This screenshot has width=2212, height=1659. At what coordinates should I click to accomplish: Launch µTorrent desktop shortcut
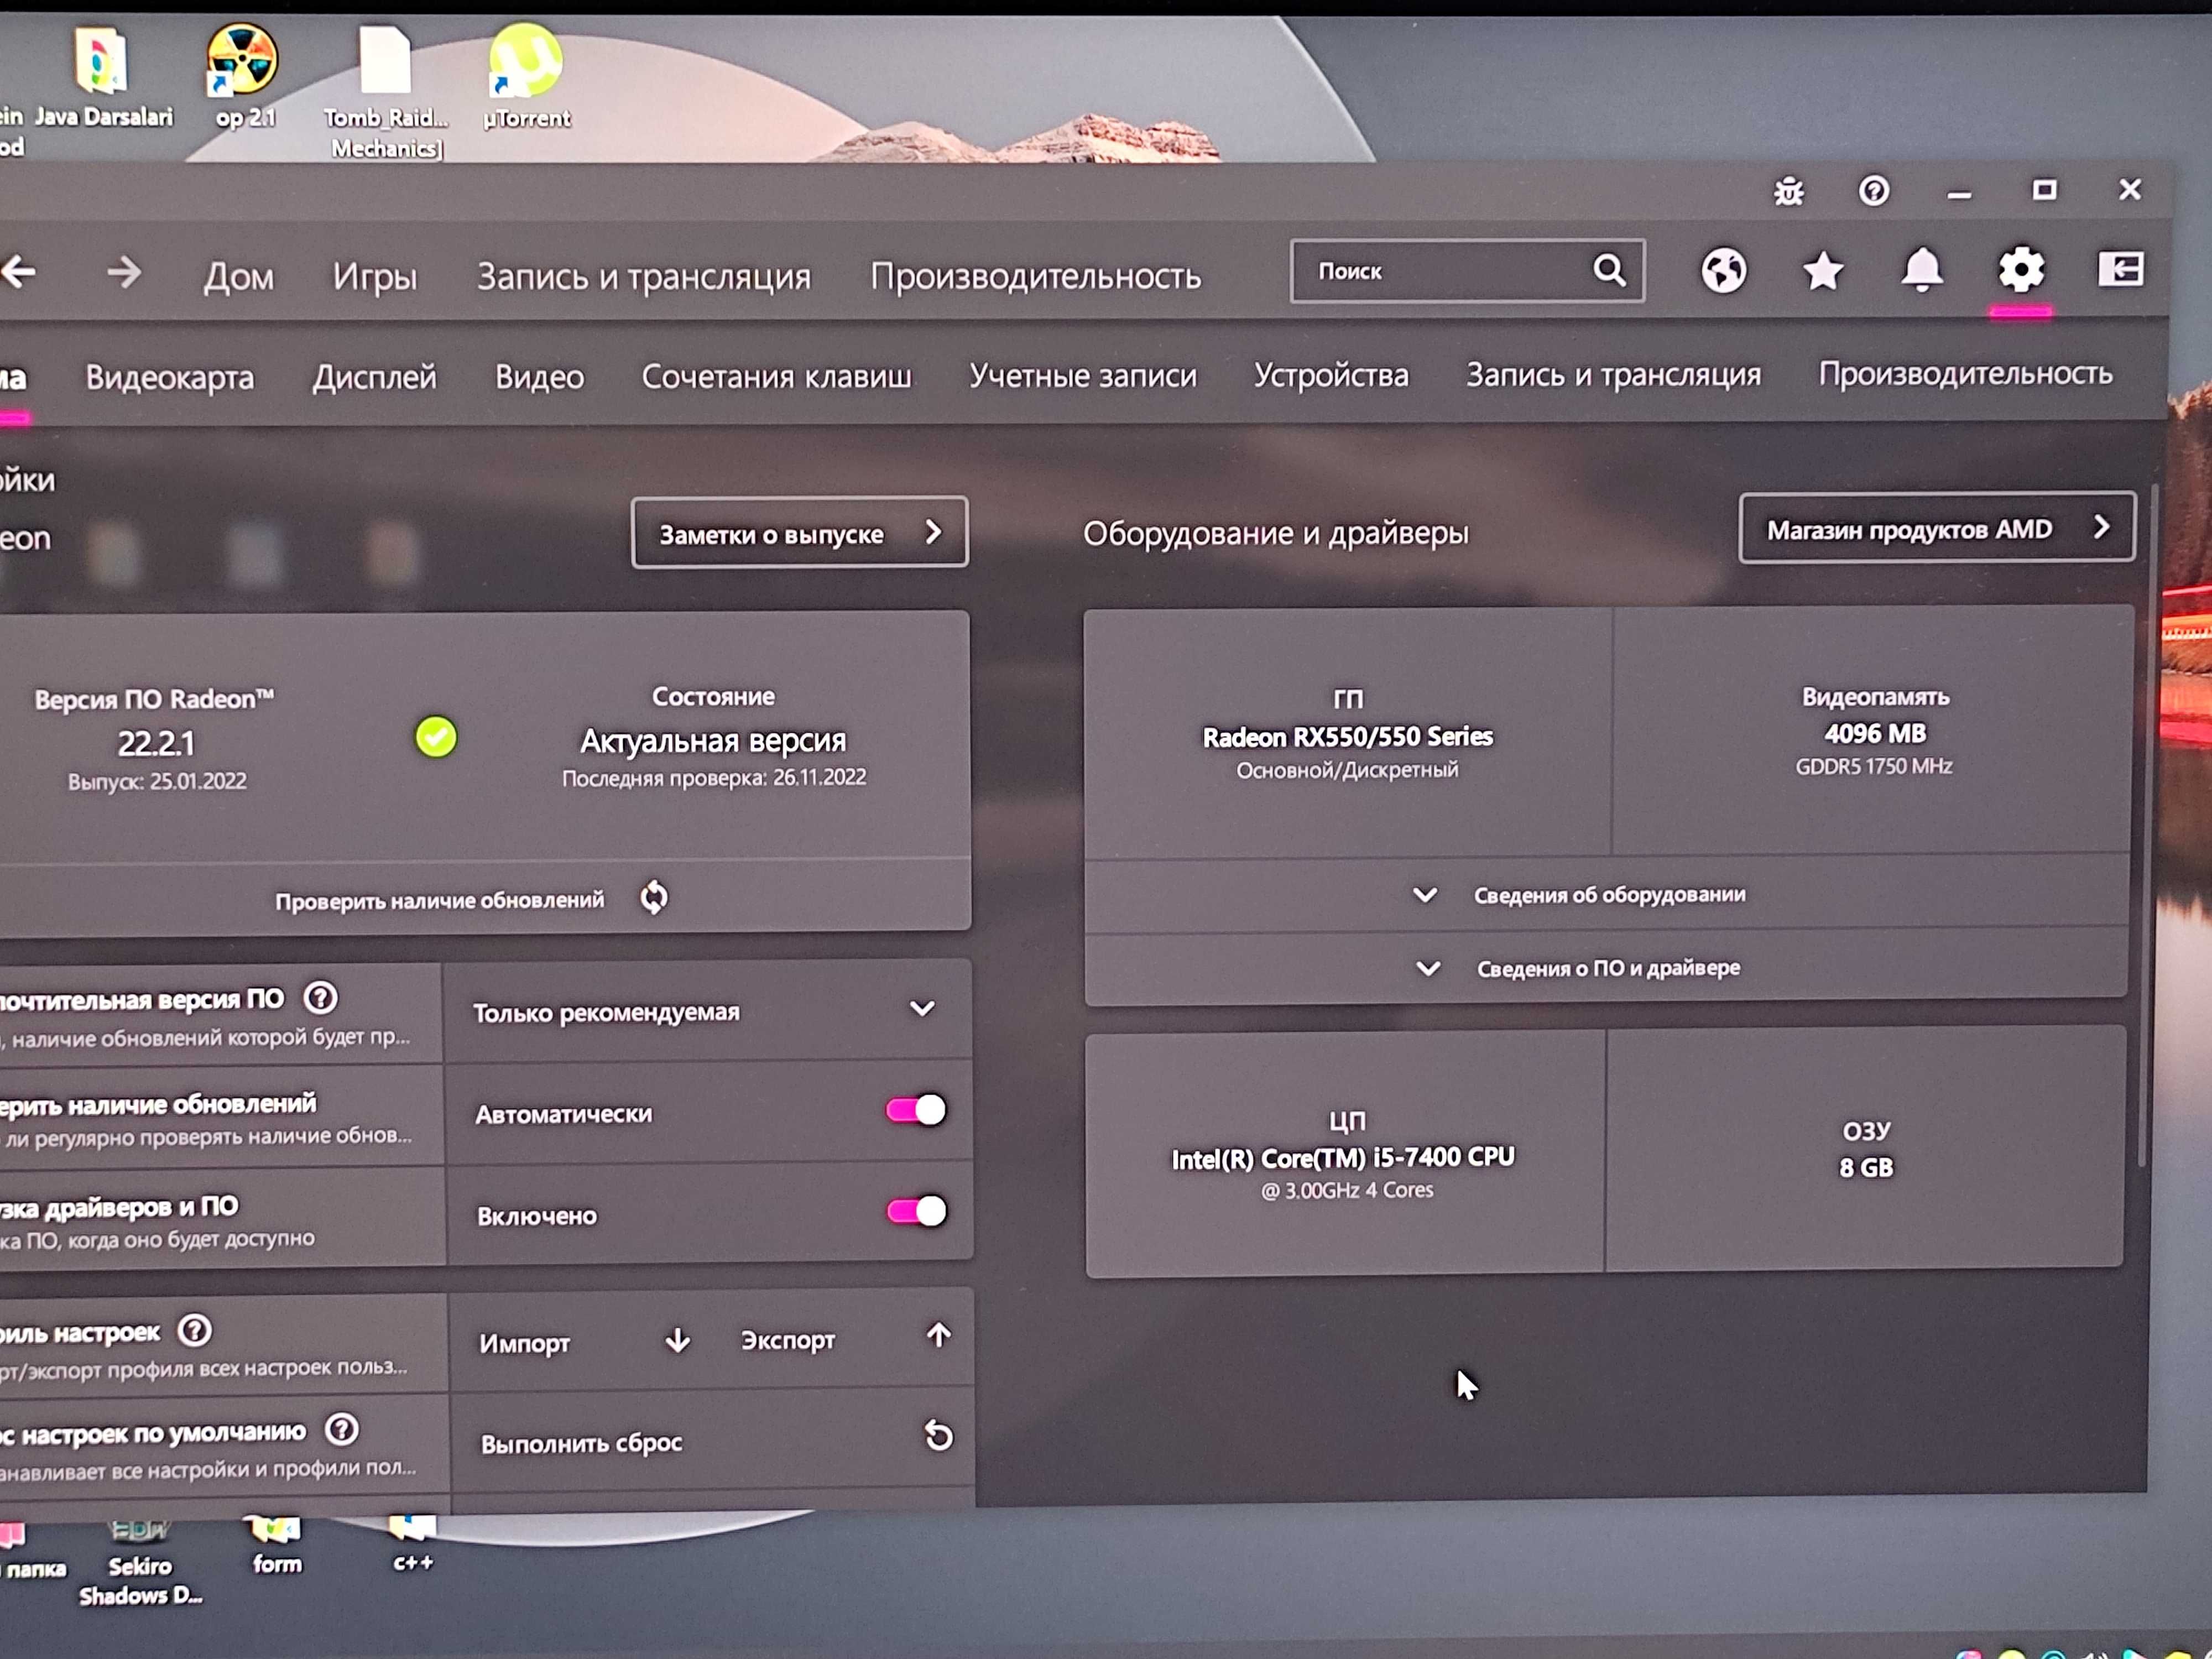[526, 78]
